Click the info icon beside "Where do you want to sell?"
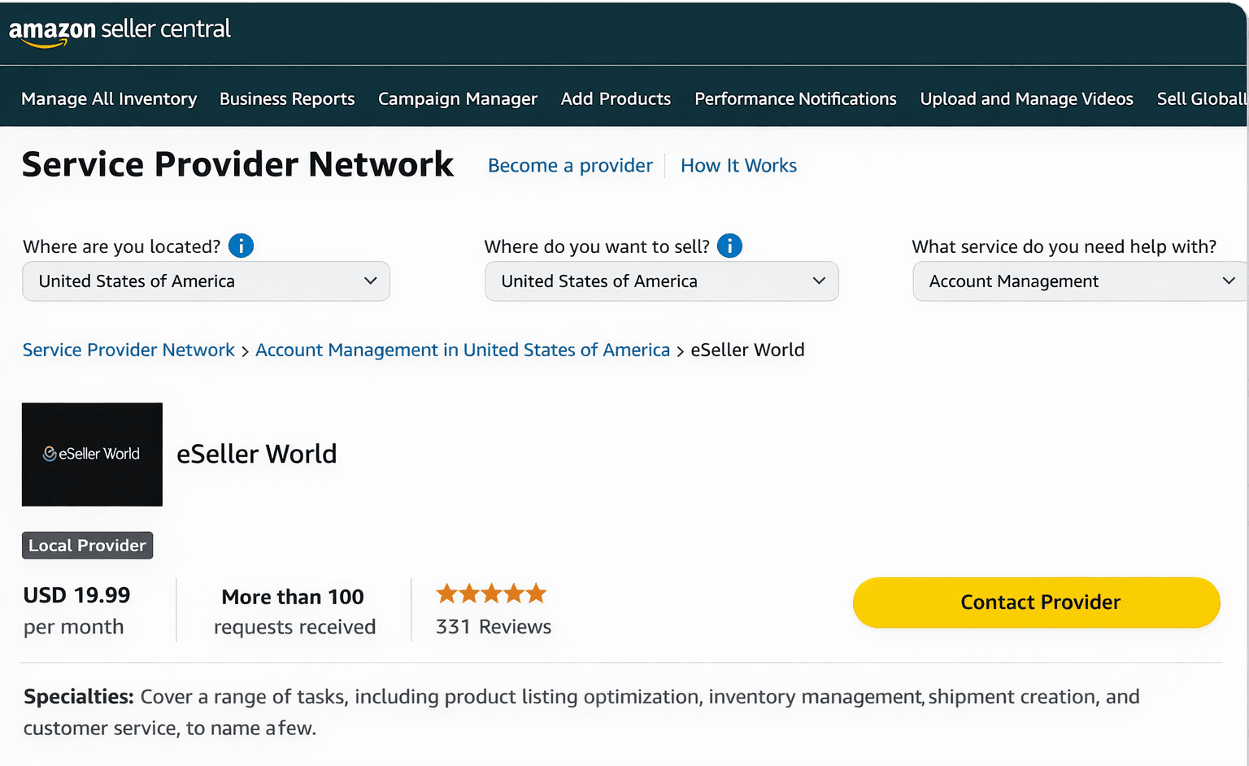 [x=729, y=246]
